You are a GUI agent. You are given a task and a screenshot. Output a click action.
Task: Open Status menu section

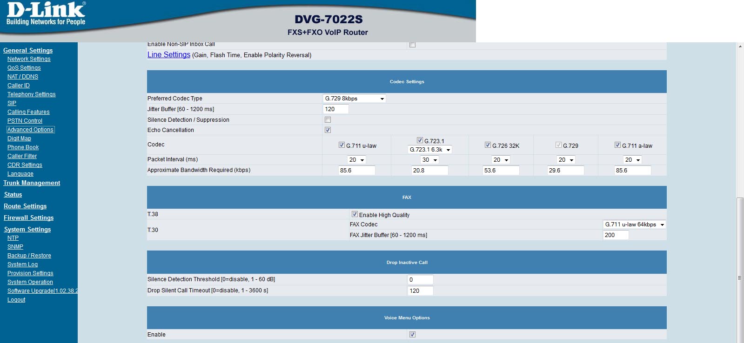point(13,195)
